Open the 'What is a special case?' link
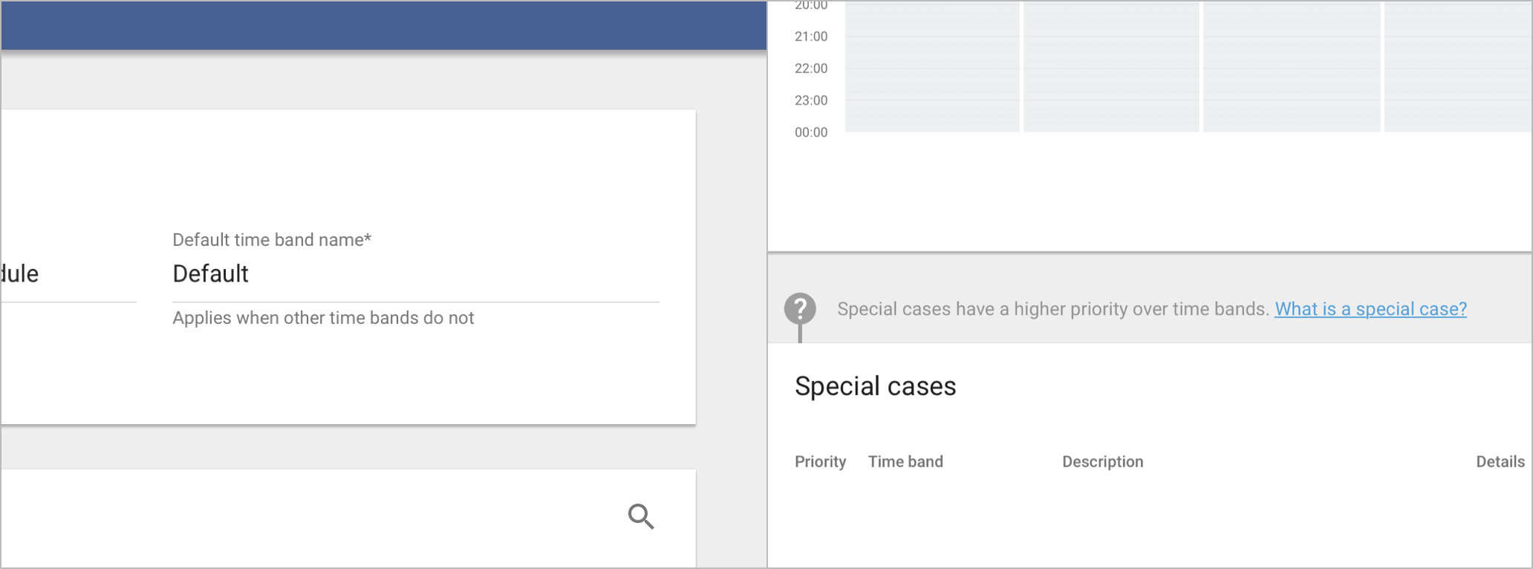 pos(1370,309)
